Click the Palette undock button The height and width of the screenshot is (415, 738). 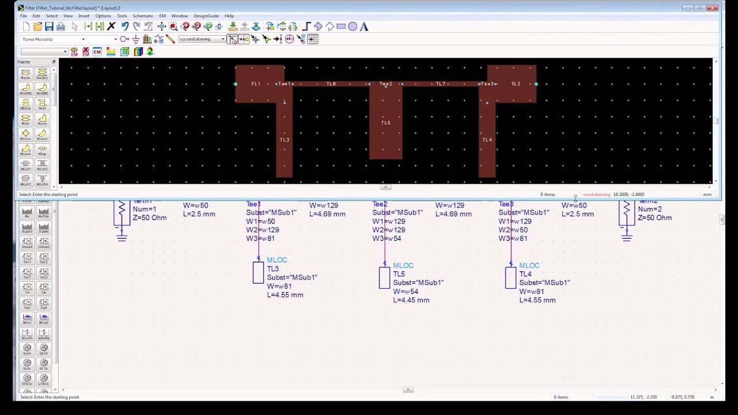[54, 62]
